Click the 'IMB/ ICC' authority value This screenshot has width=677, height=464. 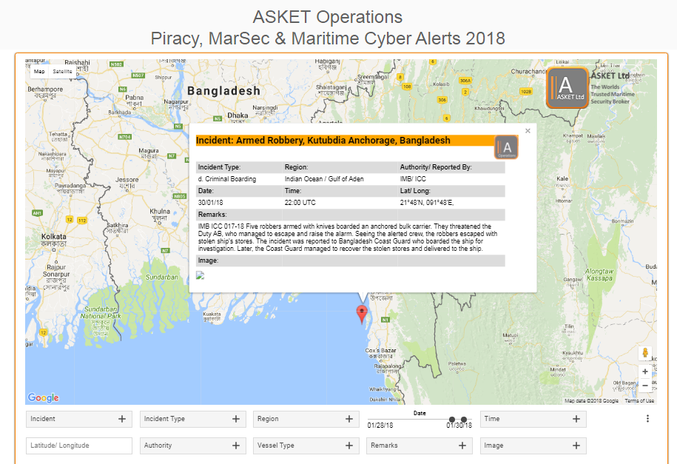(x=413, y=179)
